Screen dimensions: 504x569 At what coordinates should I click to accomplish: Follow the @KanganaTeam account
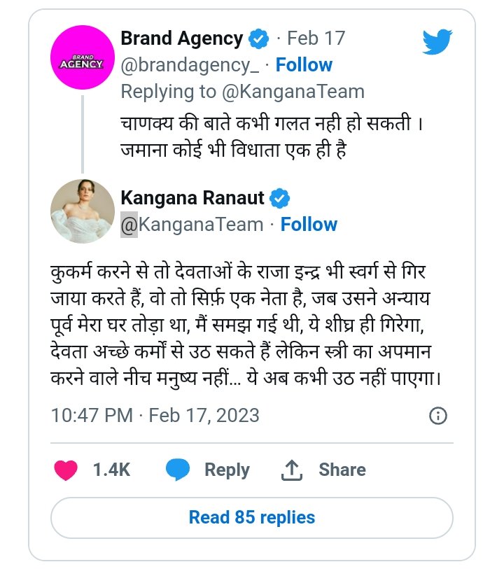tap(309, 225)
